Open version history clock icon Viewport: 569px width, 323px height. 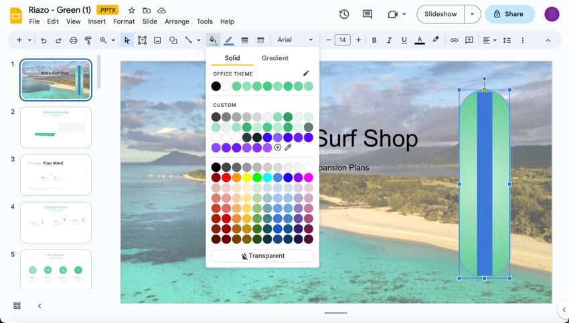[344, 14]
